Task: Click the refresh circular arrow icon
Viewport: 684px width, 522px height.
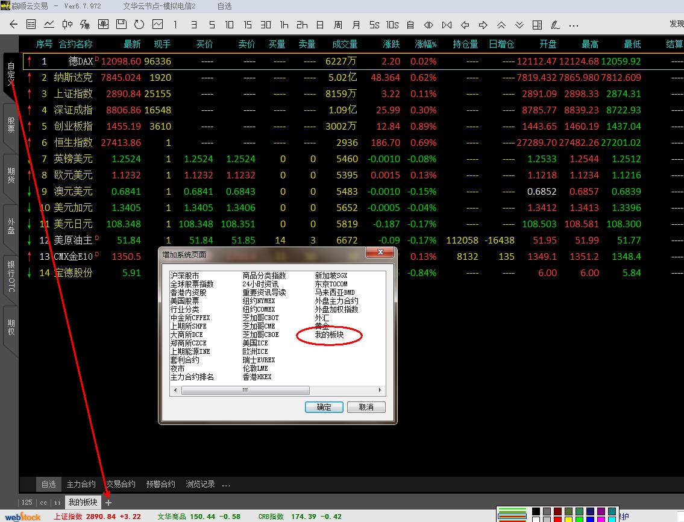Action: click(x=139, y=25)
